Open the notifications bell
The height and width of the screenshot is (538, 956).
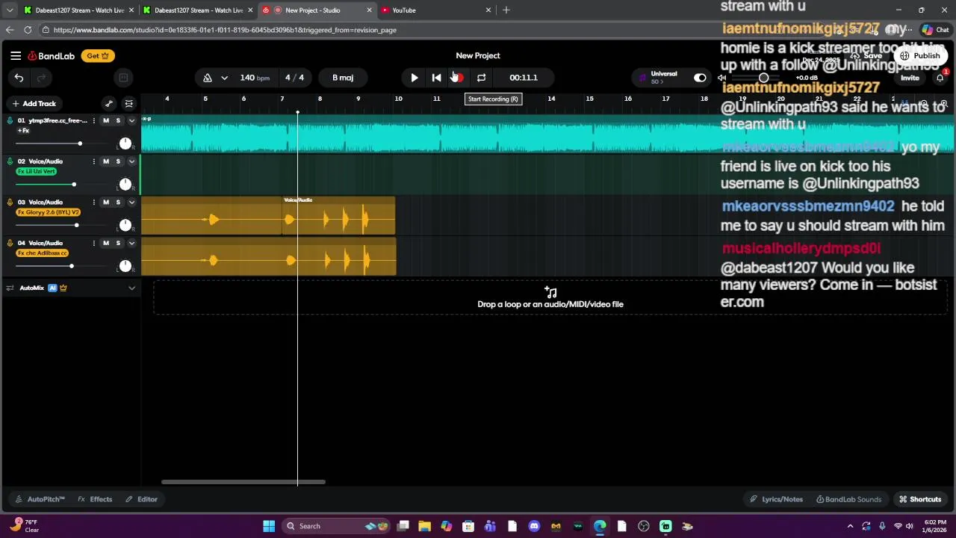(940, 78)
